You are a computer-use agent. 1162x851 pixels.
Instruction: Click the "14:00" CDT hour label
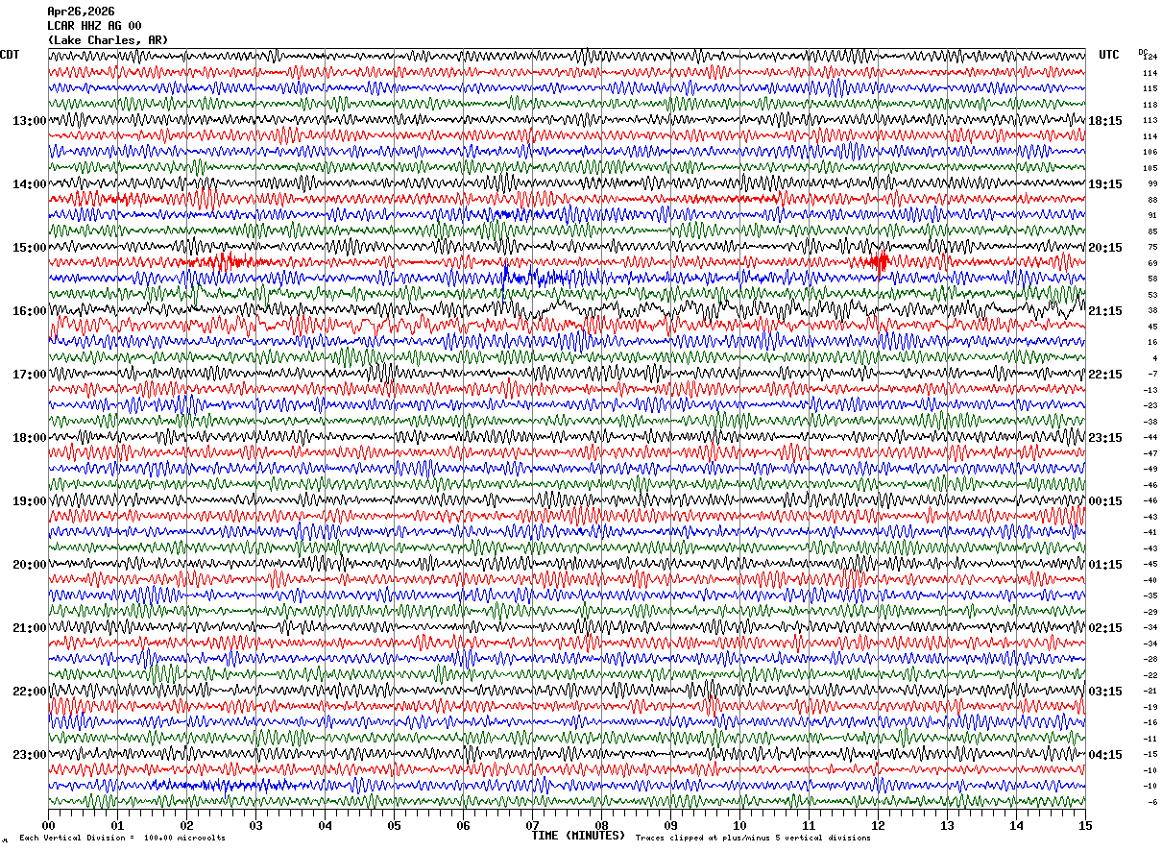(29, 184)
